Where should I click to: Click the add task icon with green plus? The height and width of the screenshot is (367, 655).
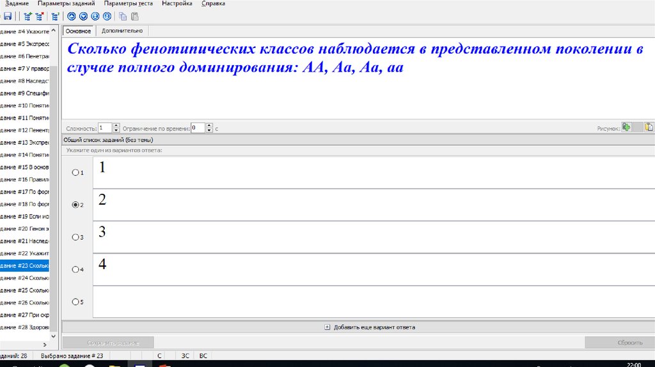[x=27, y=16]
